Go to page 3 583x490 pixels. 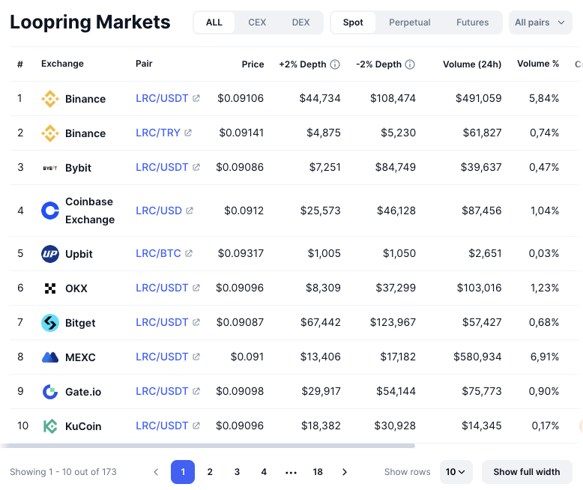pyautogui.click(x=237, y=472)
